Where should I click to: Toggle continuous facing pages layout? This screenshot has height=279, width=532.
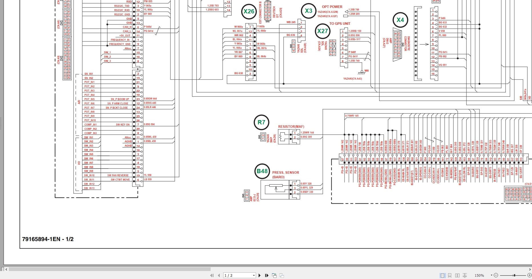[465, 275]
